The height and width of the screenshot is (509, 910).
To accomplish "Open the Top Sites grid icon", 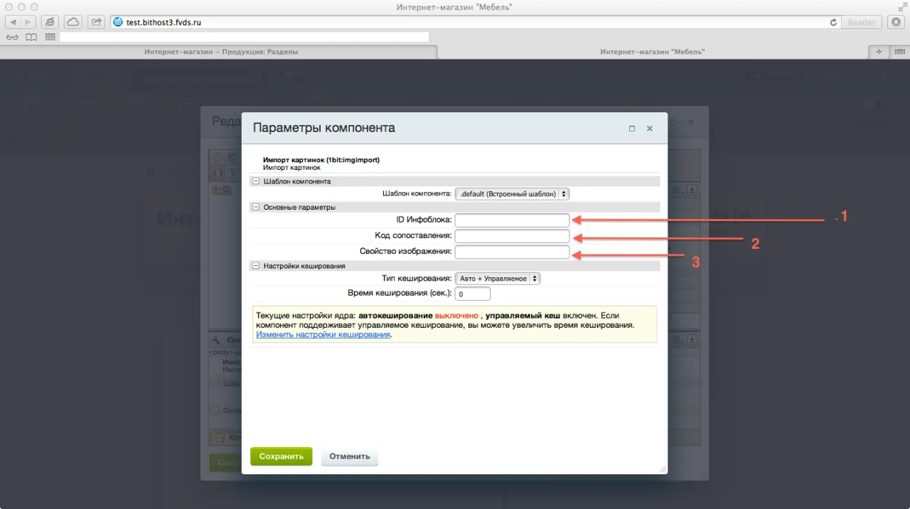I will [50, 37].
